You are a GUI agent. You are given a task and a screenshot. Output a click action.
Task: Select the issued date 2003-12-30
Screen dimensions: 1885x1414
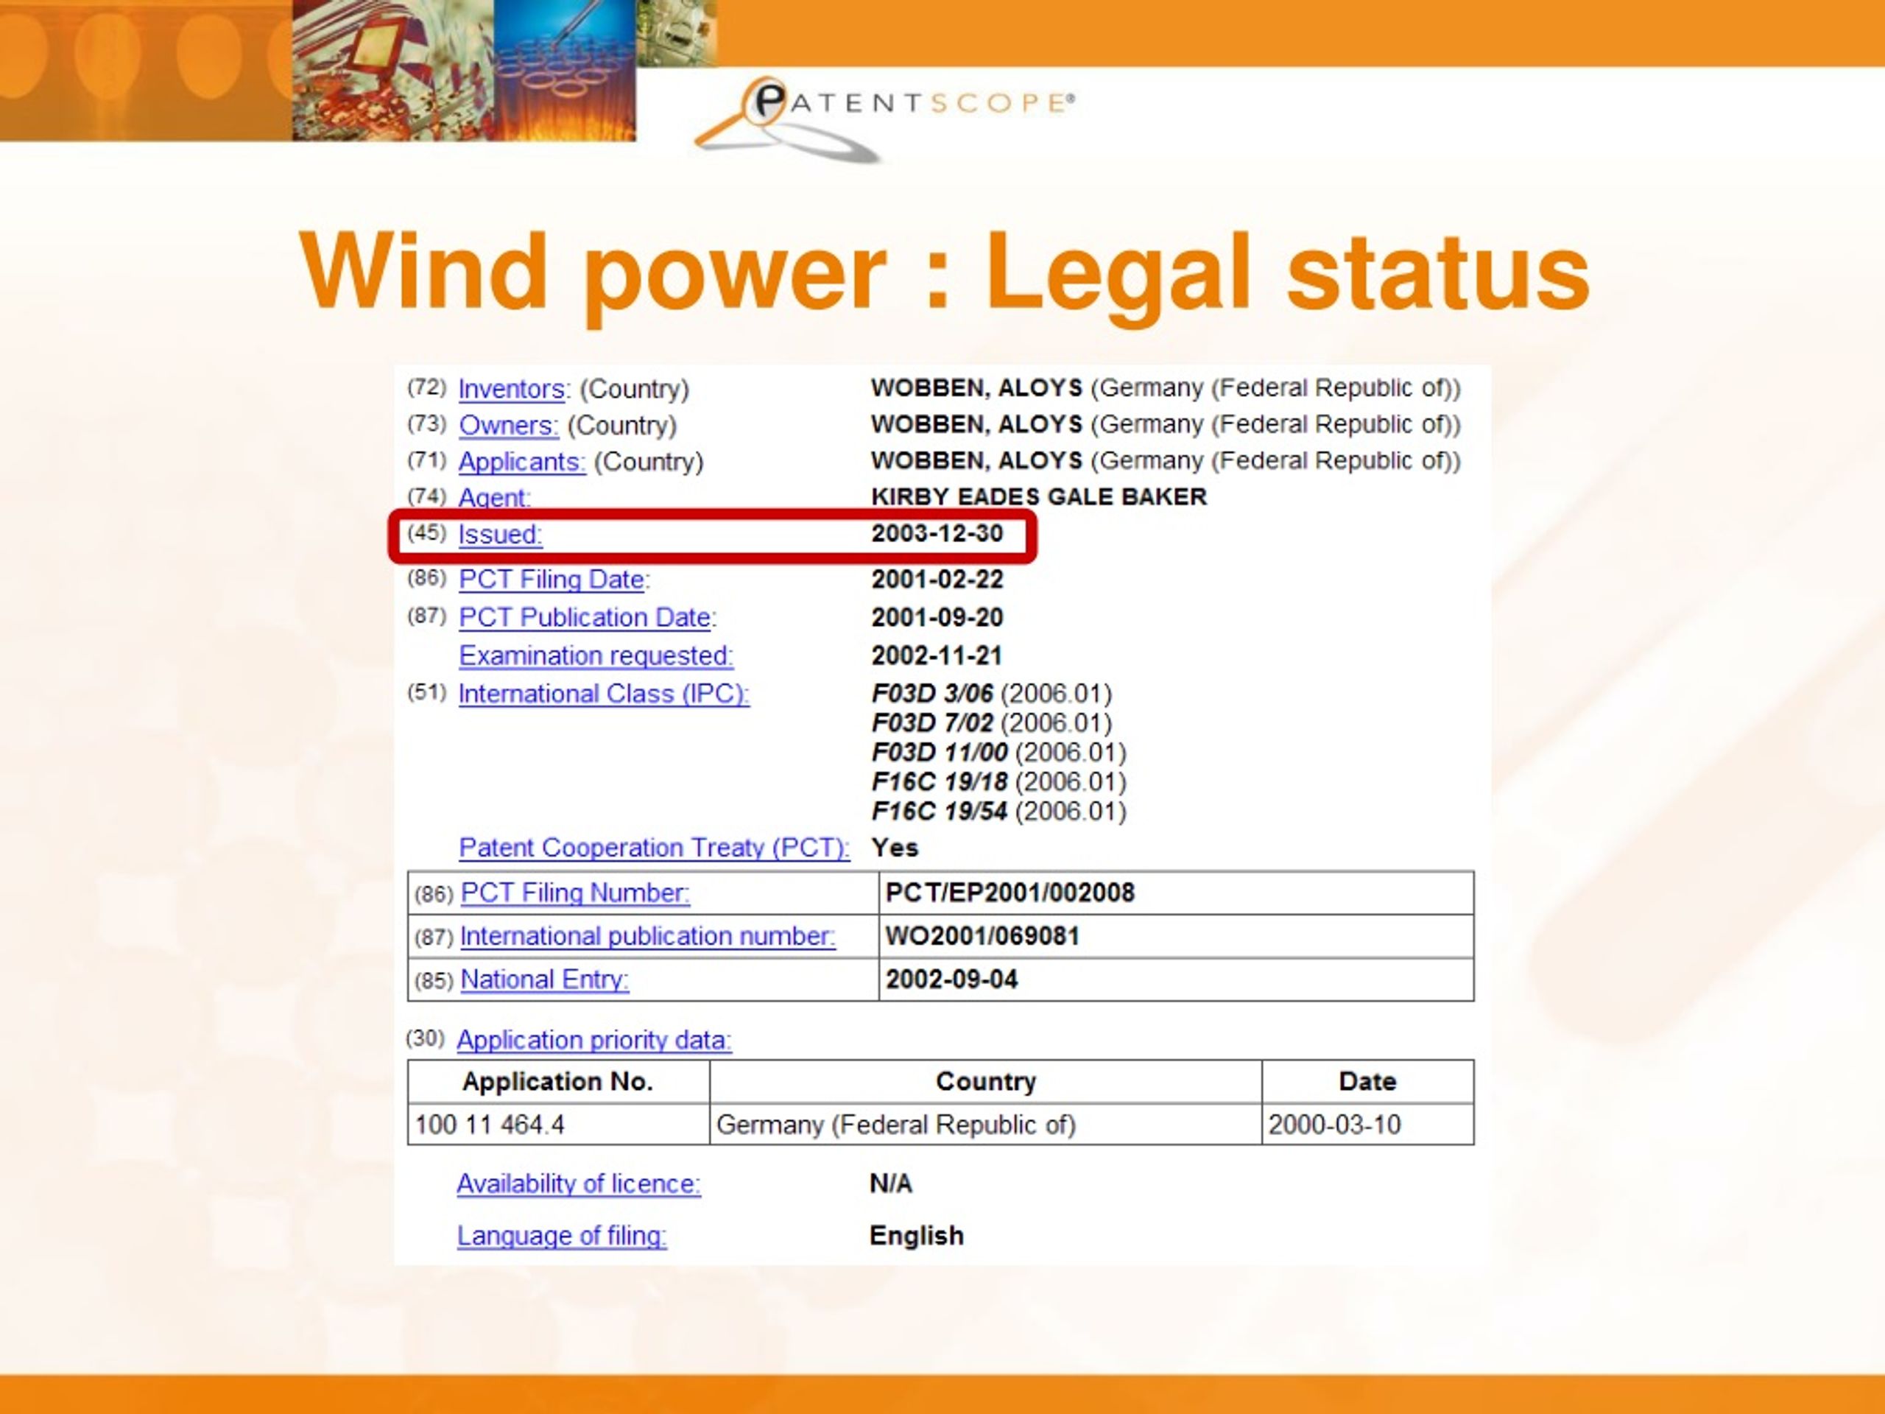[x=937, y=533]
